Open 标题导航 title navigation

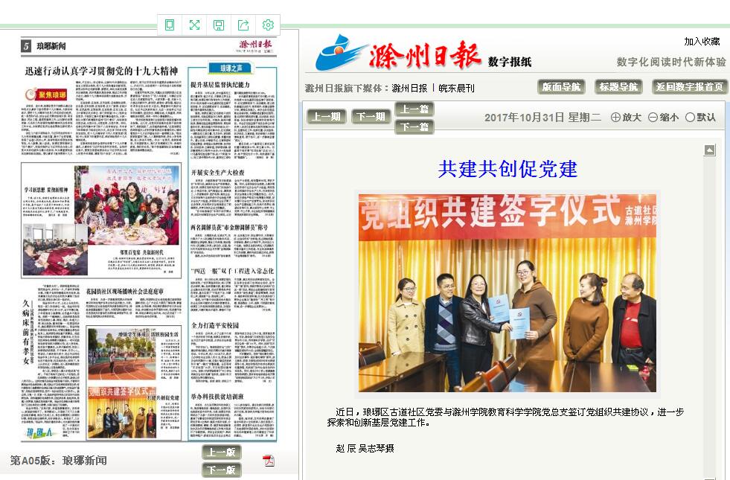(618, 86)
